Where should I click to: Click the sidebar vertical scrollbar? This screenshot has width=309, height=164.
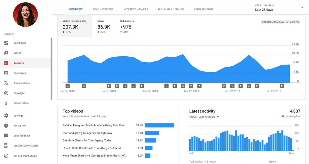coord(51,69)
